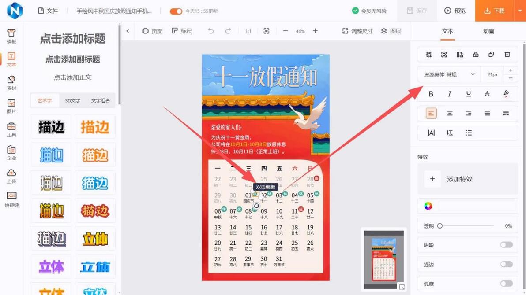Open the 思源黑体-常规 font dropdown
The image size is (526, 295).
pos(449,75)
